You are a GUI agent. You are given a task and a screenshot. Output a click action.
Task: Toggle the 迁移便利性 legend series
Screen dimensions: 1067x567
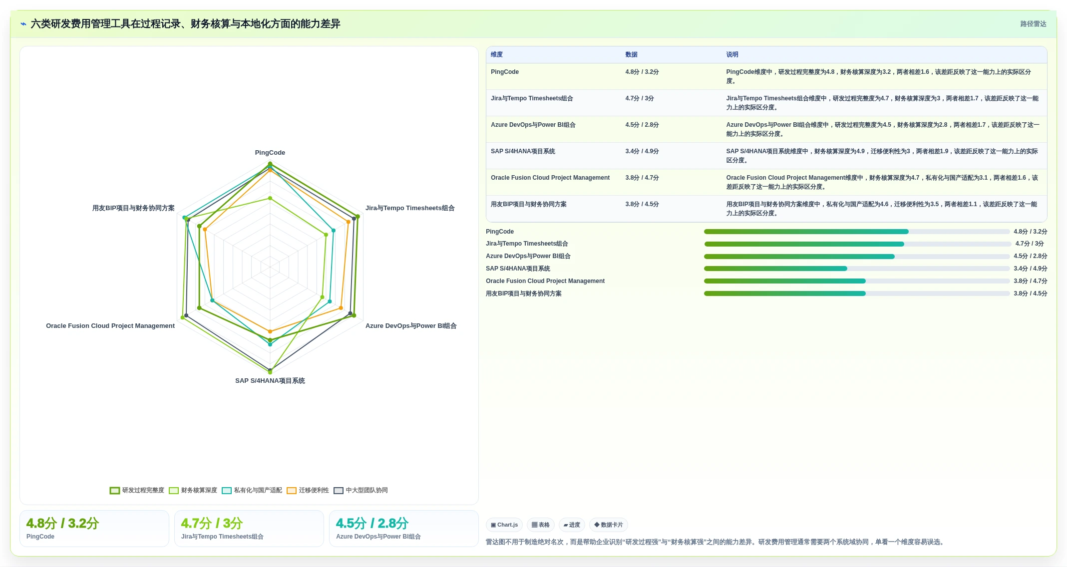[308, 491]
